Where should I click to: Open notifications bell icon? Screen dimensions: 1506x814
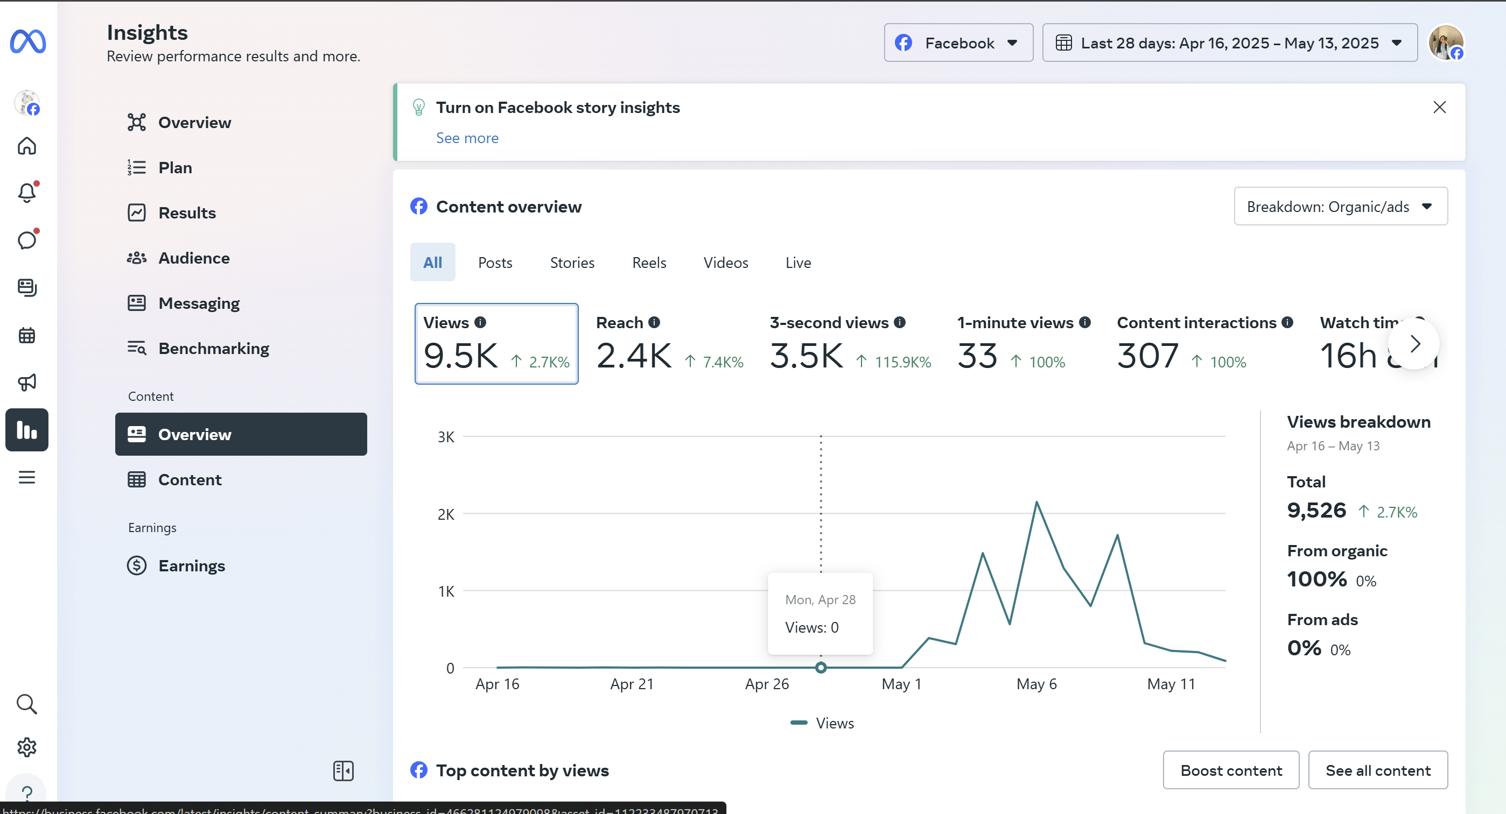27,193
